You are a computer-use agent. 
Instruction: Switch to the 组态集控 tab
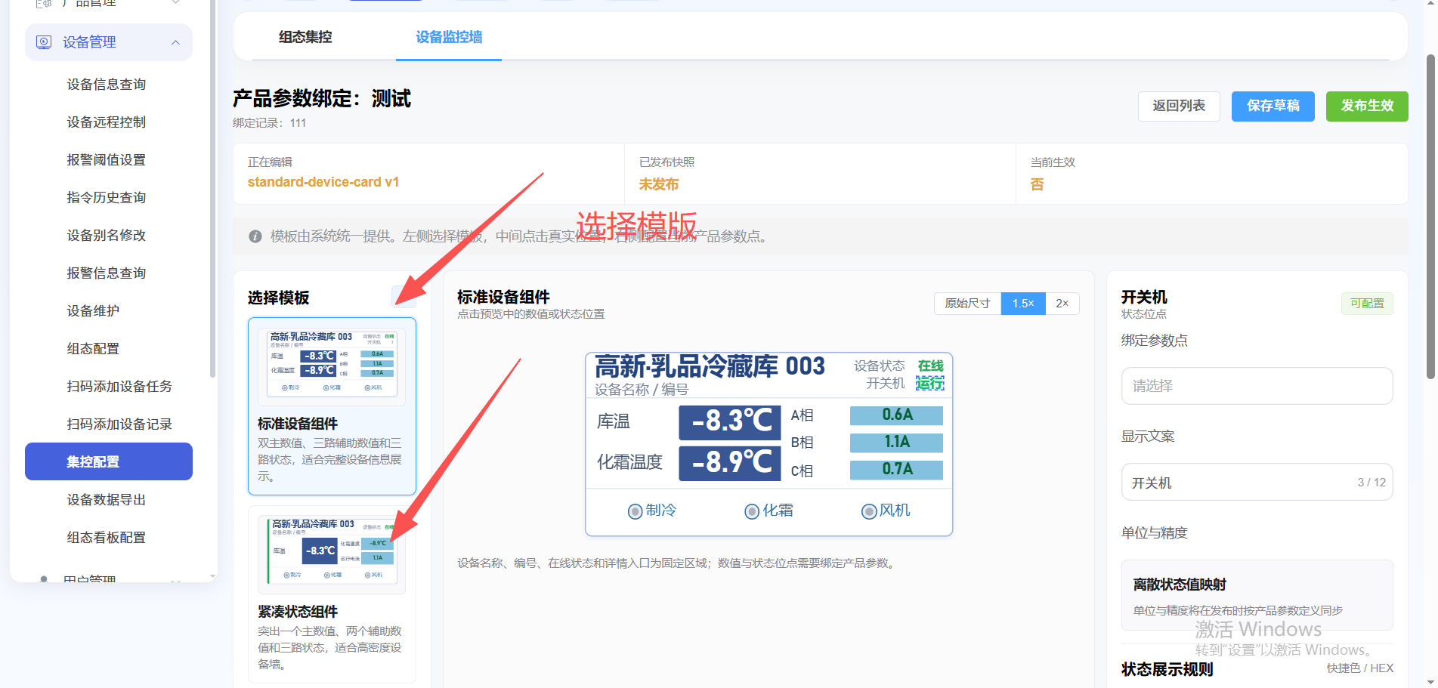click(305, 37)
